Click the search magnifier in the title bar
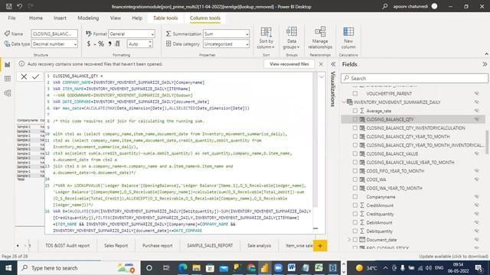 385,6
